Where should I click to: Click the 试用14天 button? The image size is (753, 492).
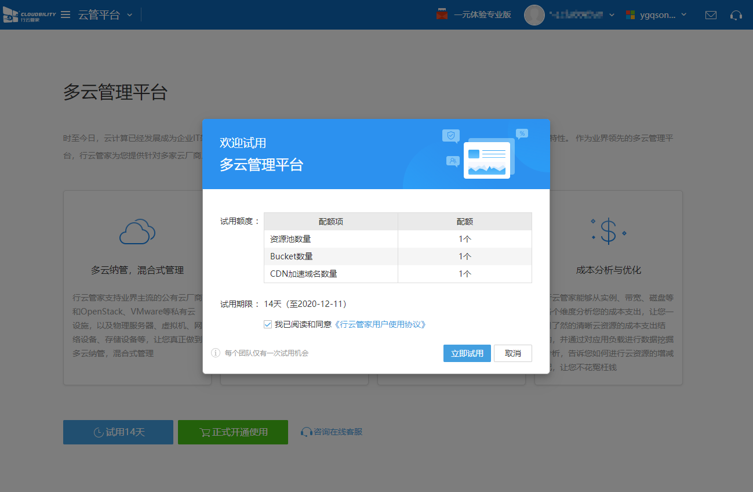point(118,432)
